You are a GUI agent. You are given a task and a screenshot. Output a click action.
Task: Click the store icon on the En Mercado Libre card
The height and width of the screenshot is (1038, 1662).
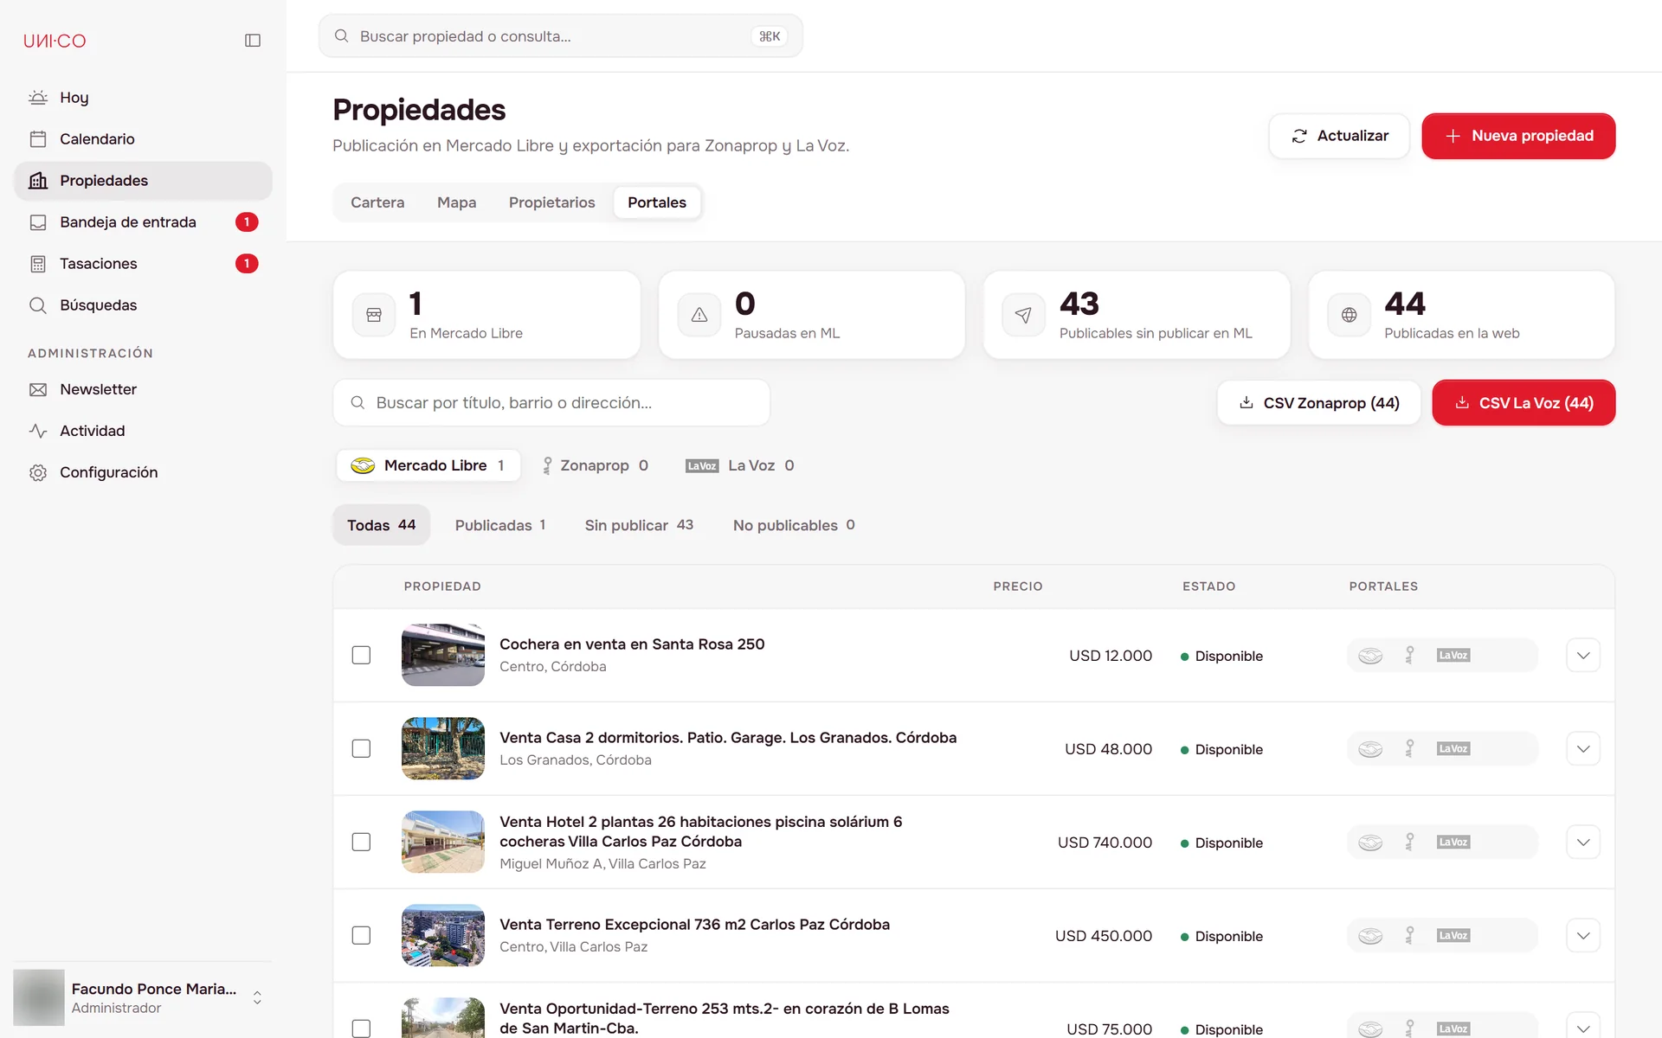pos(374,315)
